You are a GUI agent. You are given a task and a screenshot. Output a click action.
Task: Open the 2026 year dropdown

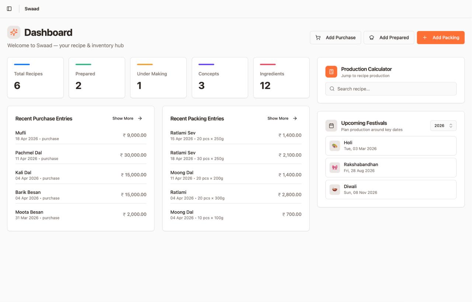coord(443,126)
